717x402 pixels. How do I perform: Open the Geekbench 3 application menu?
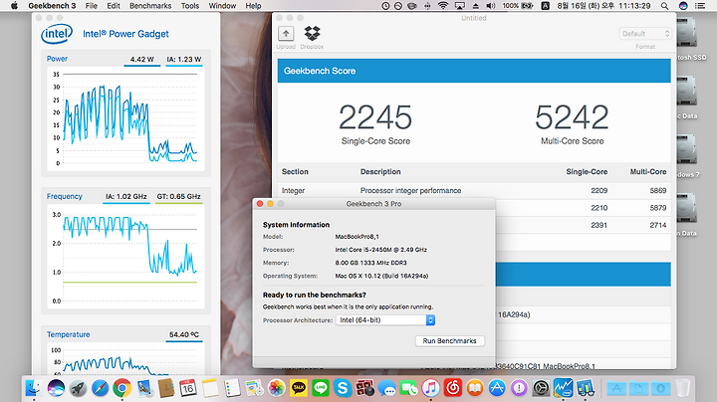click(52, 6)
